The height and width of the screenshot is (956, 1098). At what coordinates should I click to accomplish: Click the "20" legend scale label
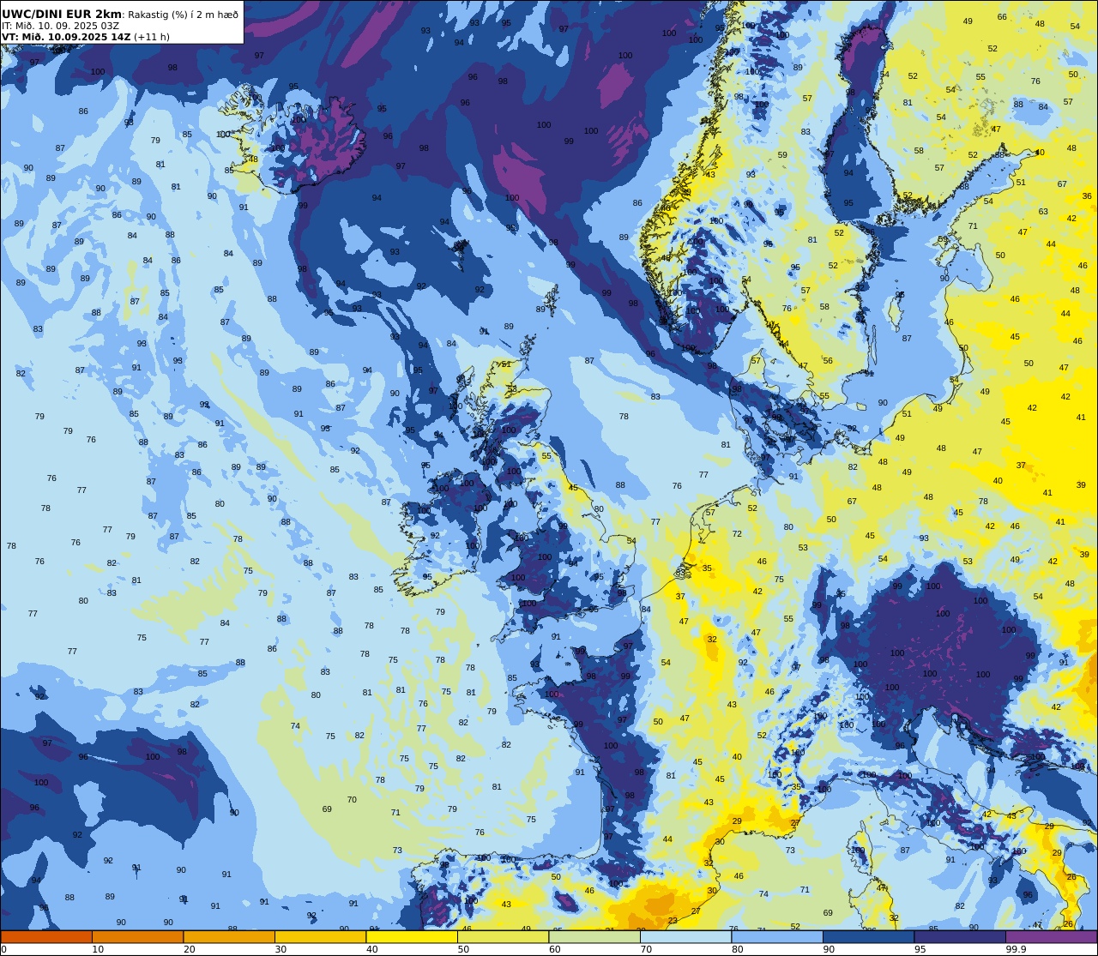189,949
